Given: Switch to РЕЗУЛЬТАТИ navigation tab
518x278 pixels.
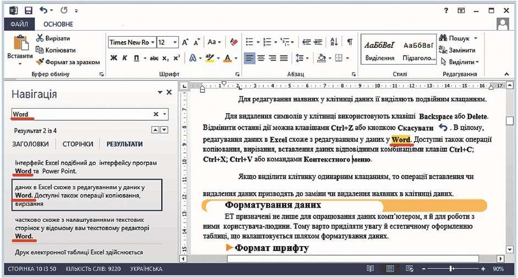Looking at the screenshot, I should (124, 144).
